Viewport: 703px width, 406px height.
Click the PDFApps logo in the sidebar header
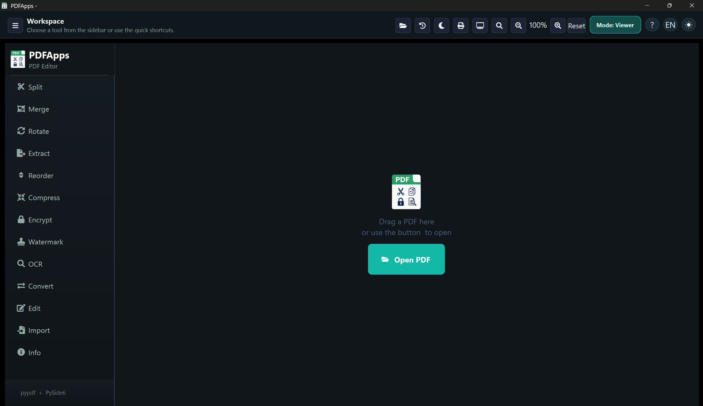pos(18,59)
